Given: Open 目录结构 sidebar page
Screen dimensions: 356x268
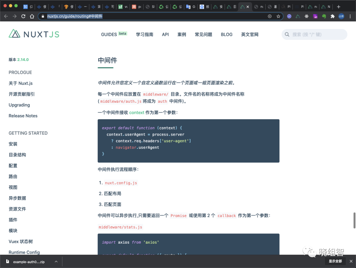Looking at the screenshot, I should coord(17,155).
